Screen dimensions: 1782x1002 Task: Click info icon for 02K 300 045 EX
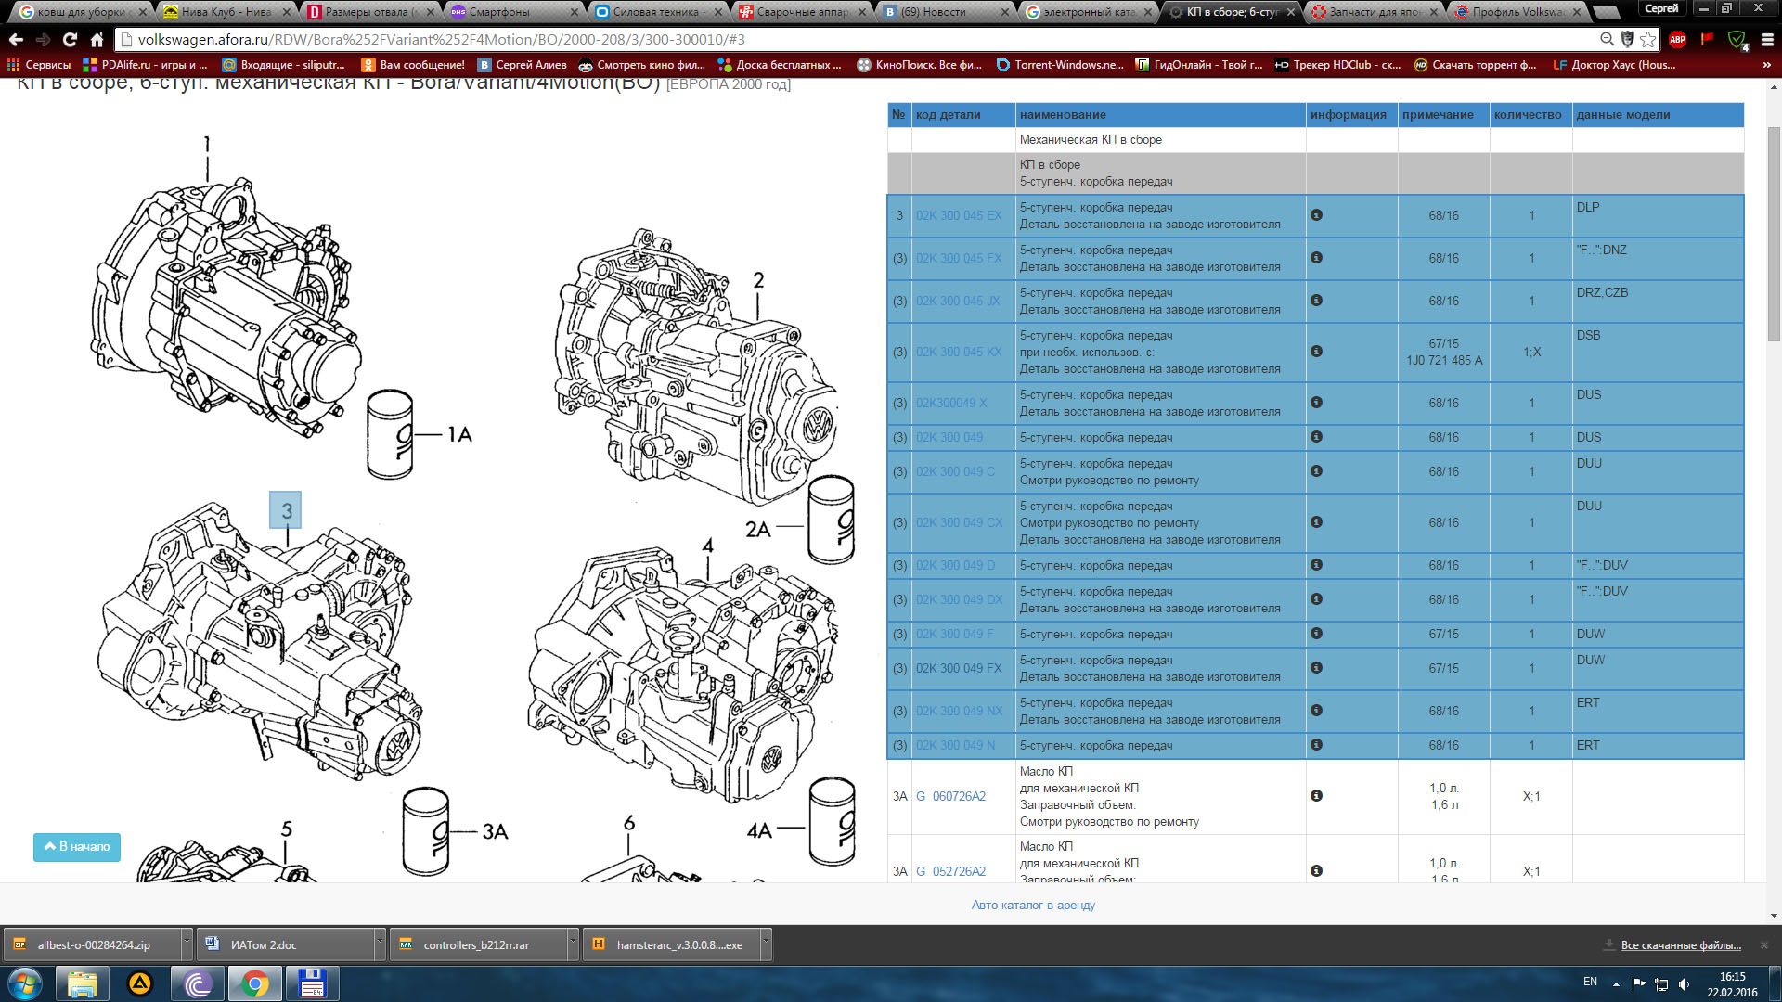(x=1316, y=215)
